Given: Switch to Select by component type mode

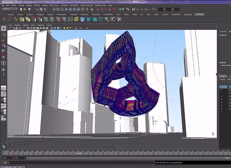Looking at the screenshot, I should click(x=45, y=9).
